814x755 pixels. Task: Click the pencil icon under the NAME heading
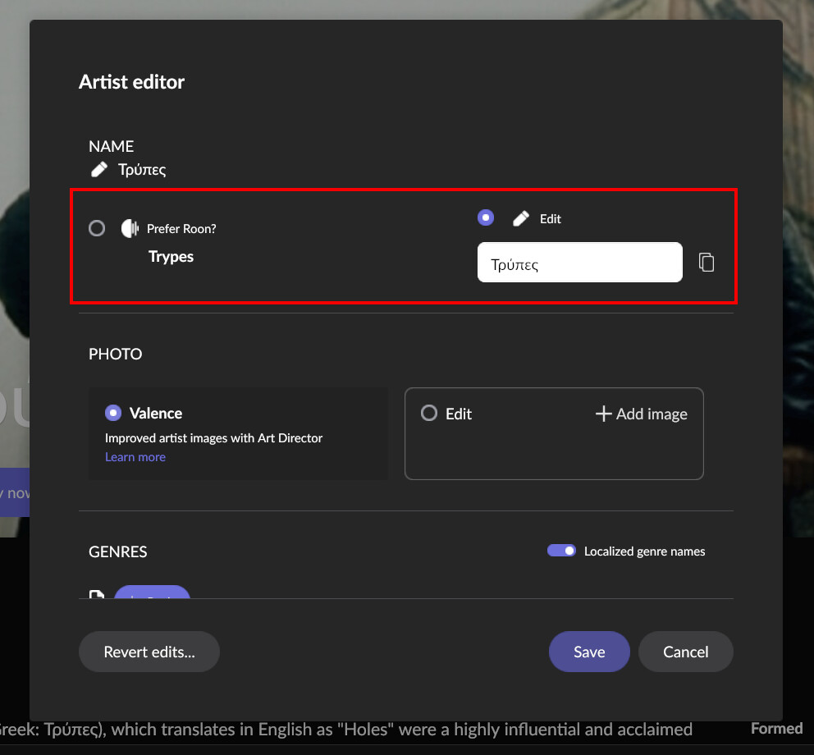tap(99, 170)
